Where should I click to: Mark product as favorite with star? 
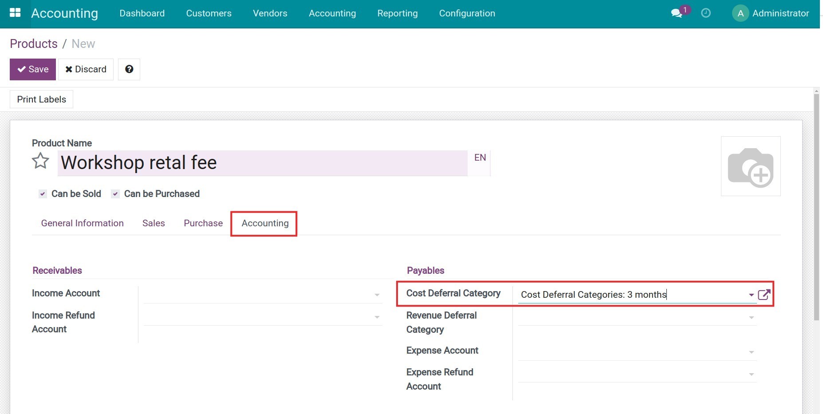click(x=40, y=161)
